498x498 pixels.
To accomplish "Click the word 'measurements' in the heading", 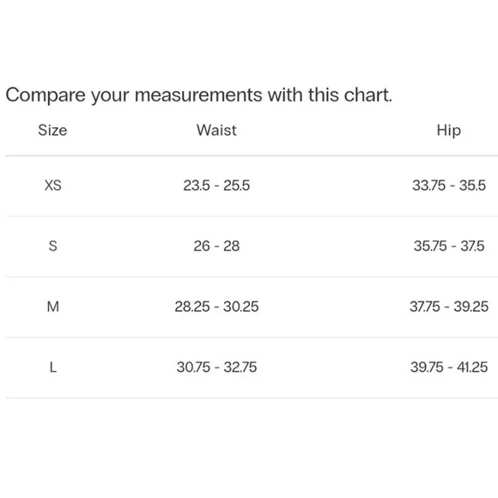I will 198,95.
